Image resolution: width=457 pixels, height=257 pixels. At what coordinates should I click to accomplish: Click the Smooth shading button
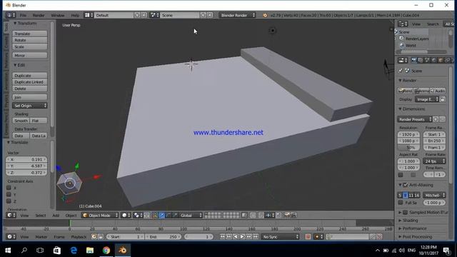click(21, 121)
